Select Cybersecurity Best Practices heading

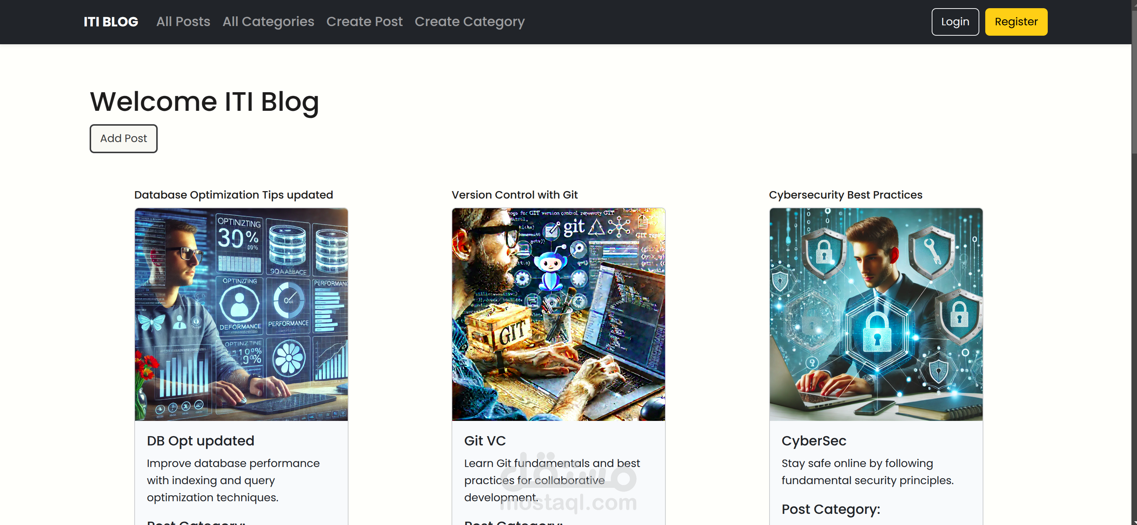(x=845, y=194)
